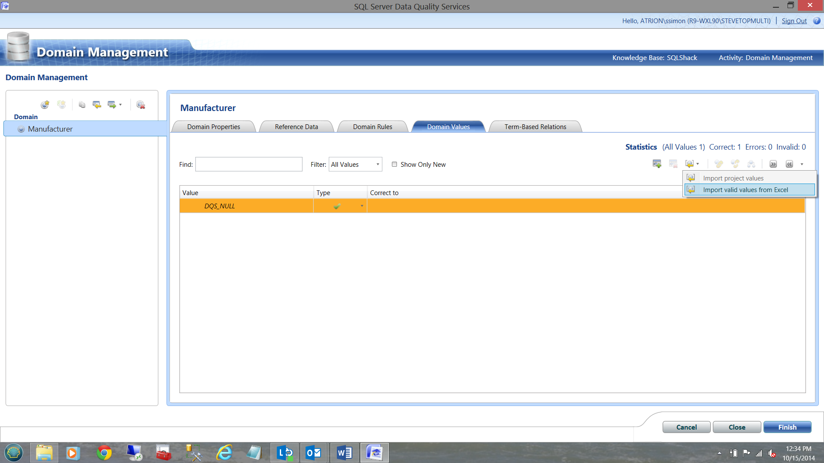Image resolution: width=824 pixels, height=463 pixels.
Task: Enable the Show Only New checkbox
Action: click(394, 164)
